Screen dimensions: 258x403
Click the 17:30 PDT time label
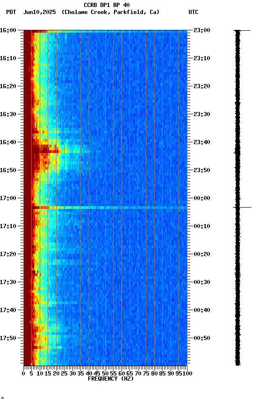click(x=8, y=283)
